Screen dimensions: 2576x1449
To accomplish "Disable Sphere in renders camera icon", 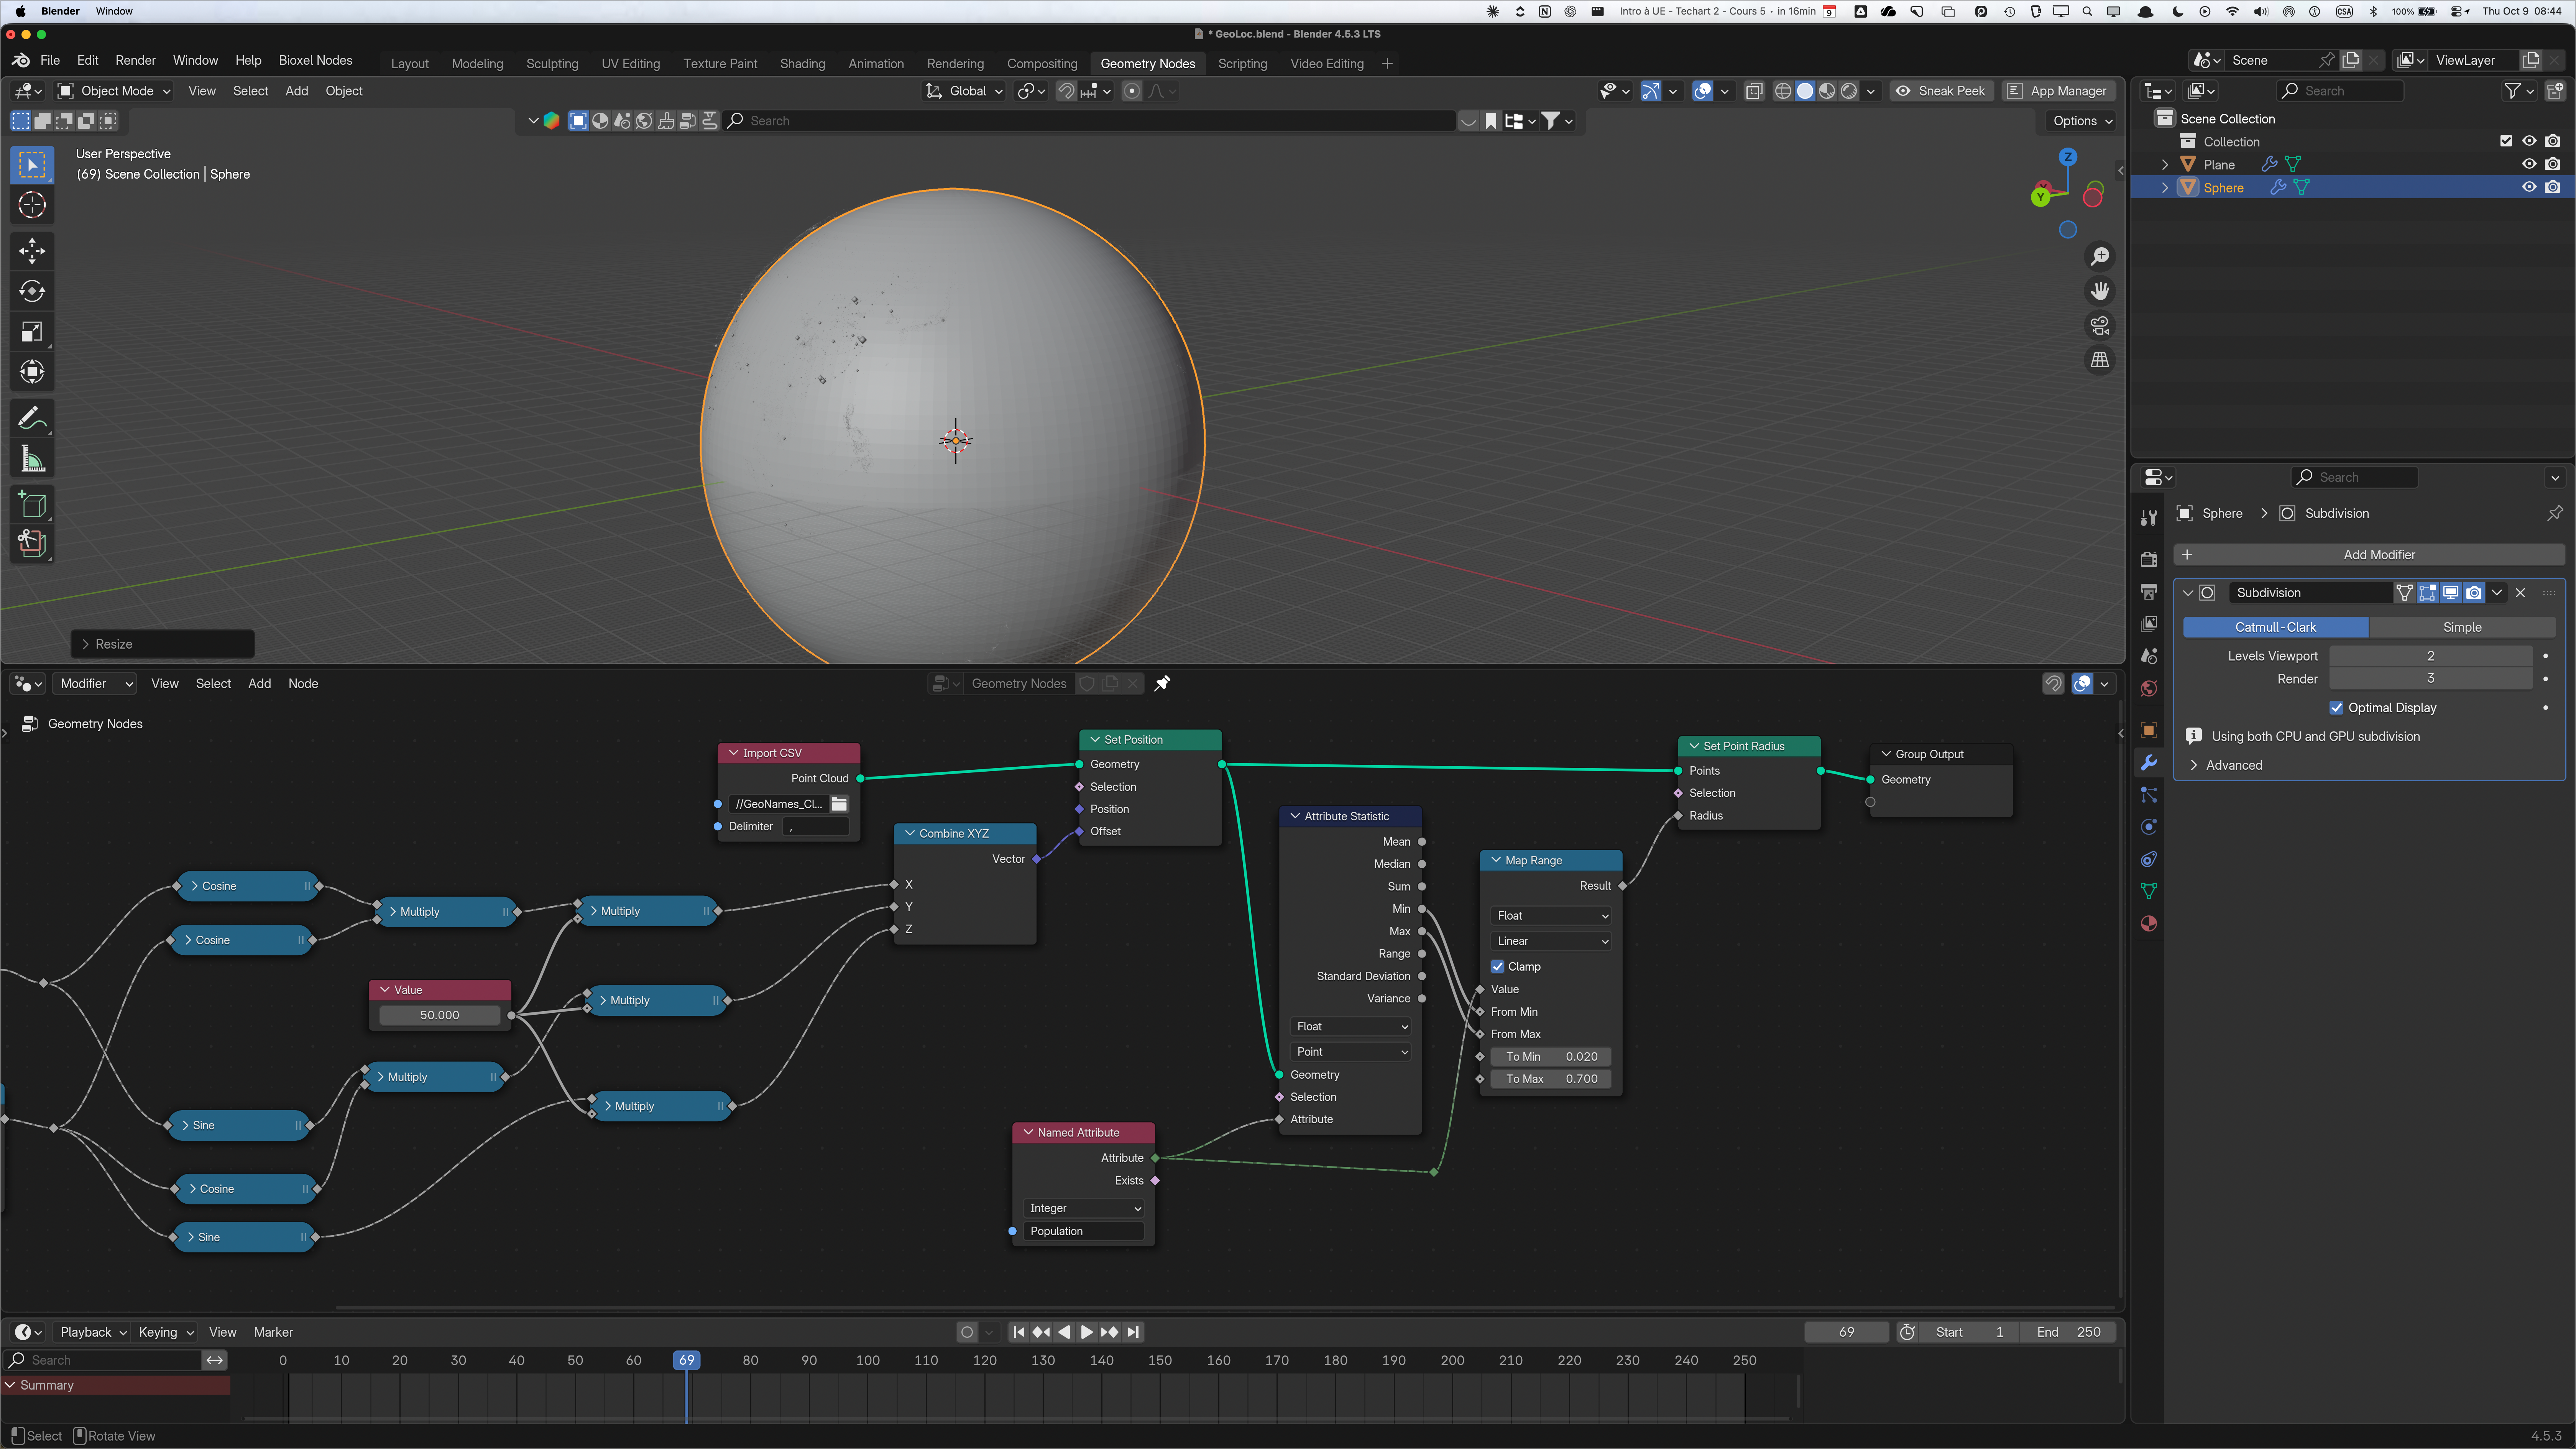I will 2553,187.
